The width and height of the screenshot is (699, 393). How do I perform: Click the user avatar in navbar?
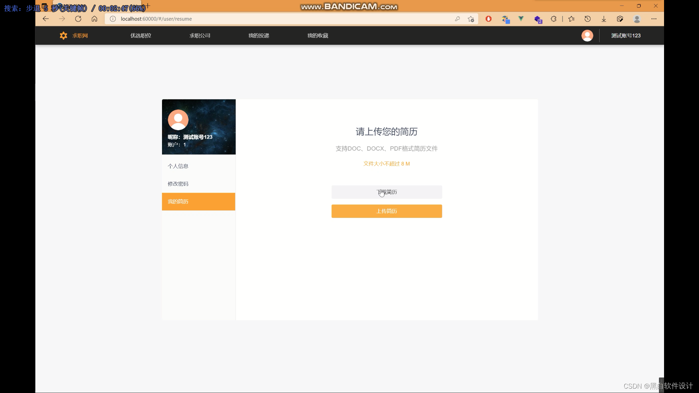pyautogui.click(x=587, y=35)
